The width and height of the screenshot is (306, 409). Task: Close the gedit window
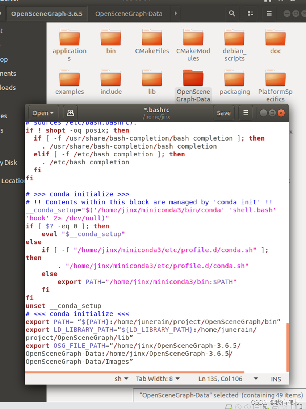(281, 113)
